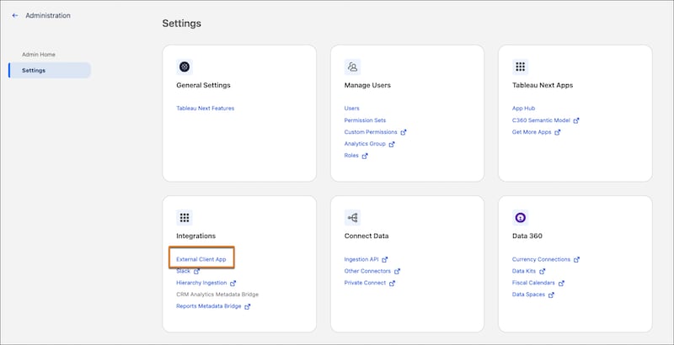
Task: Open the Private Connect link
Action: [x=365, y=283]
